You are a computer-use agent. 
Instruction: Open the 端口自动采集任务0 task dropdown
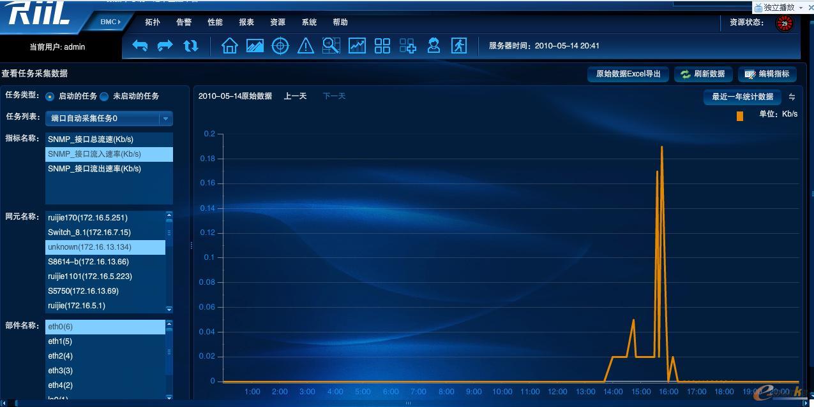(105, 118)
